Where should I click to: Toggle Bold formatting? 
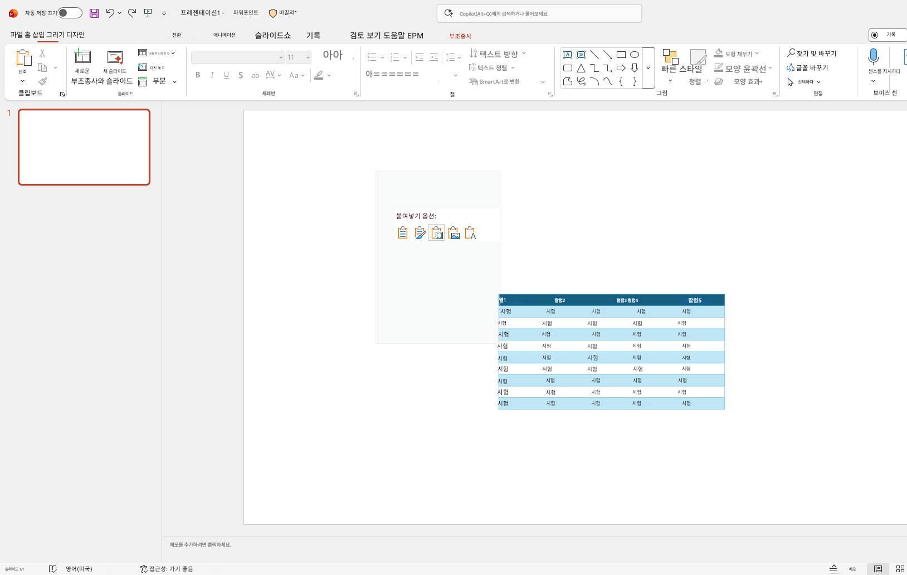pos(198,75)
